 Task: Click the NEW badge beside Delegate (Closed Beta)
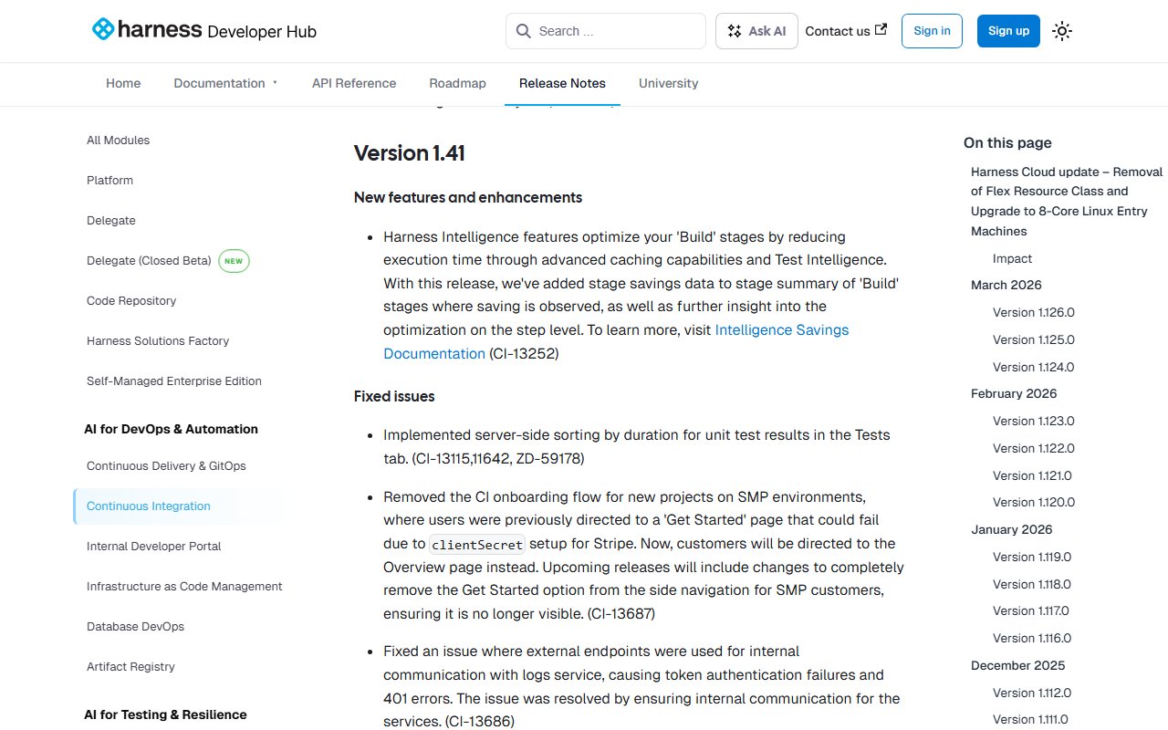(234, 261)
